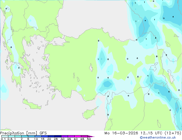Click the "0.1" legend scale label

point(3,139)
